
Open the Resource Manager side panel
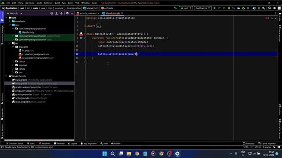tap(2, 35)
